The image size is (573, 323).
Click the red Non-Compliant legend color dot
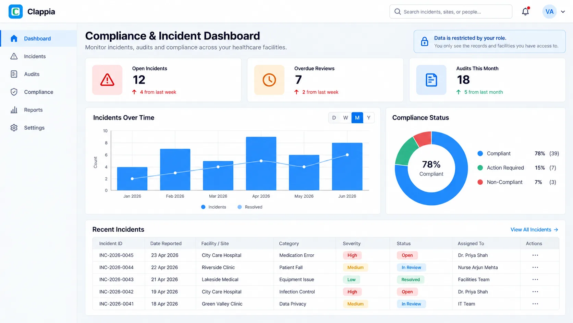[480, 182]
